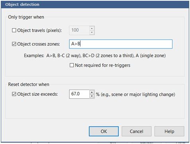Click the Examples zone syntax hint text
The width and height of the screenshot is (190, 144).
click(x=95, y=56)
